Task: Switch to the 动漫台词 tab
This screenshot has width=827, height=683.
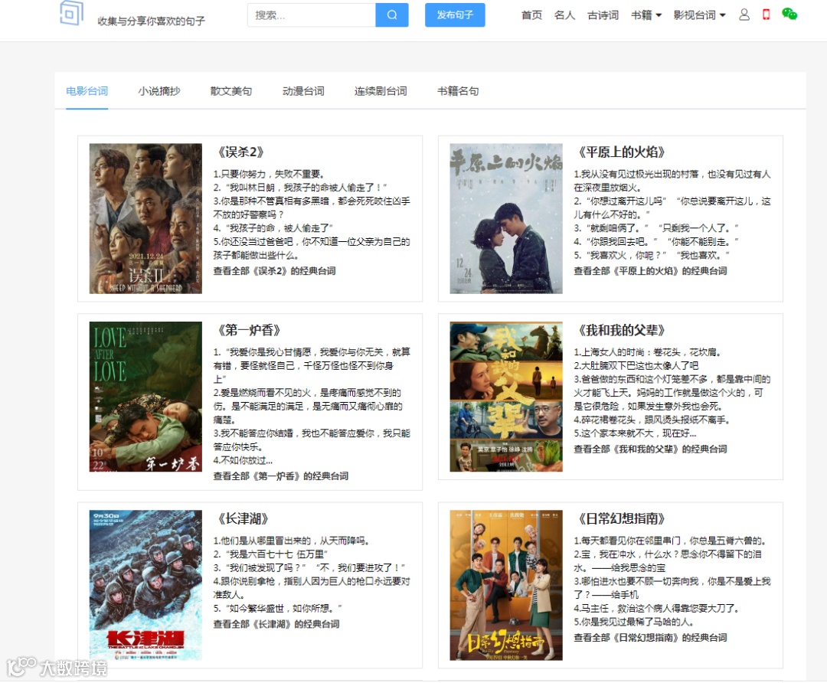Action: (x=303, y=91)
